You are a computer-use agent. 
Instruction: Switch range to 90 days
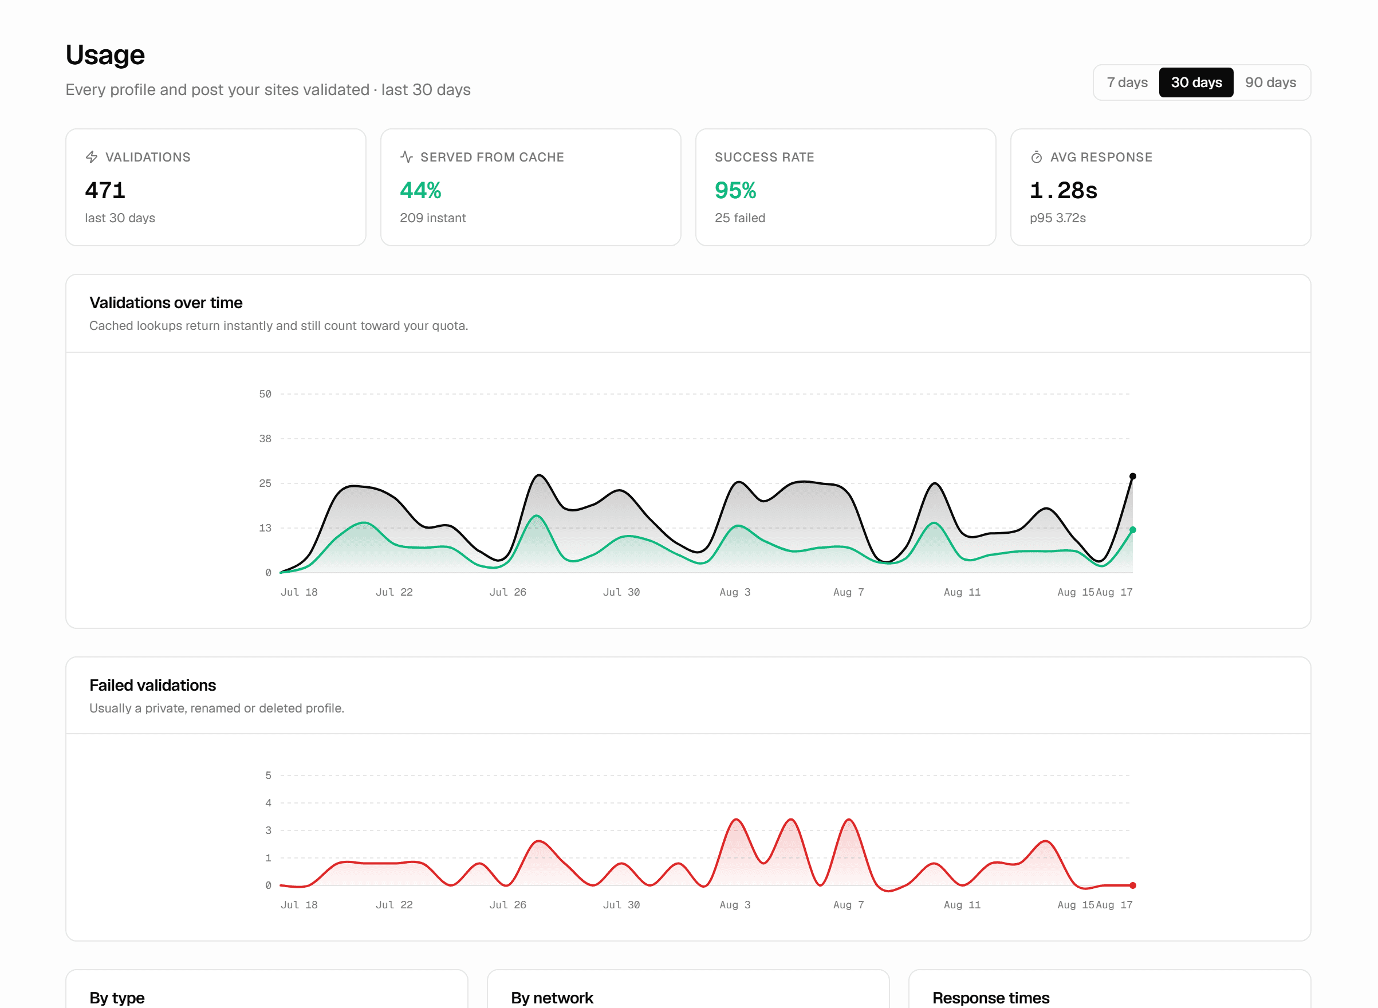[1270, 82]
